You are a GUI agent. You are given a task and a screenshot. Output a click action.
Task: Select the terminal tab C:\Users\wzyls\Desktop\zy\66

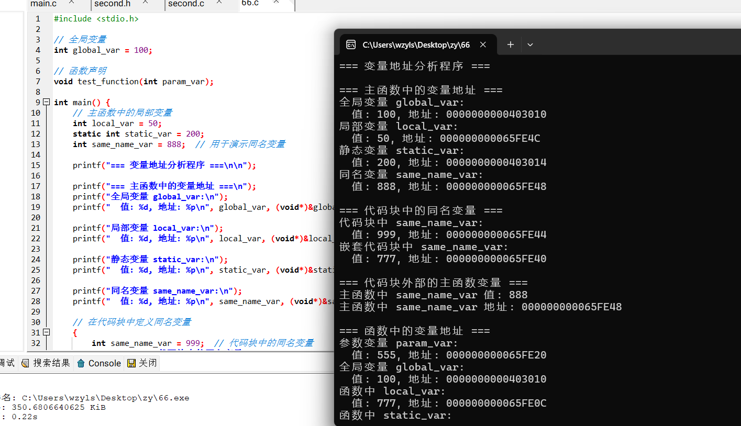click(x=417, y=45)
